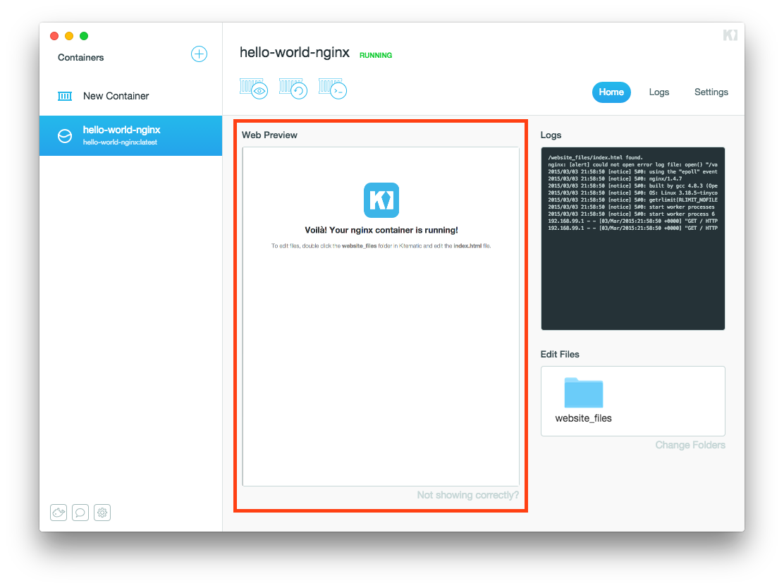The width and height of the screenshot is (784, 588).
Task: Click the Kitematic logo inside Web Preview
Action: (381, 200)
